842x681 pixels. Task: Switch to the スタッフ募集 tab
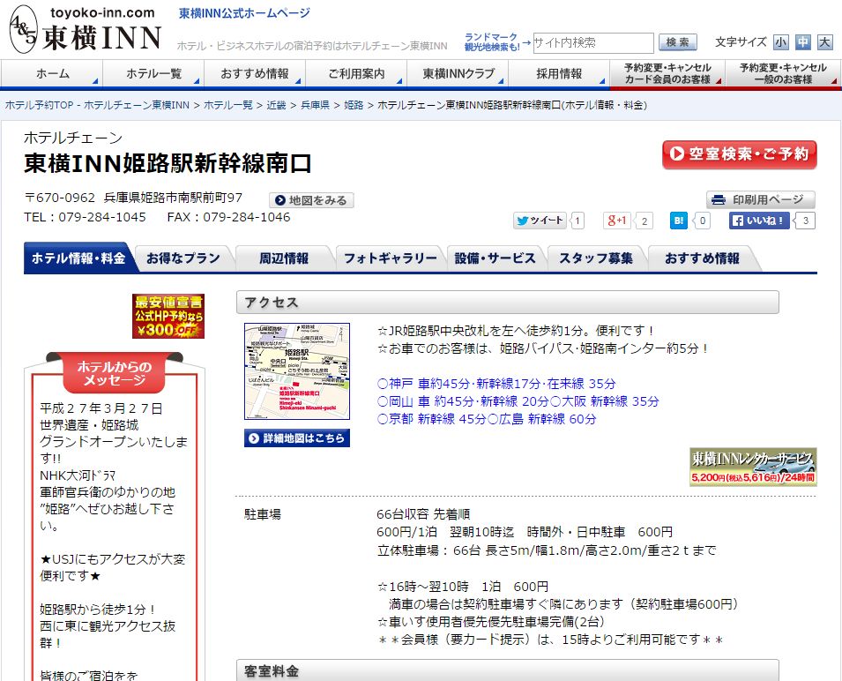coord(596,258)
